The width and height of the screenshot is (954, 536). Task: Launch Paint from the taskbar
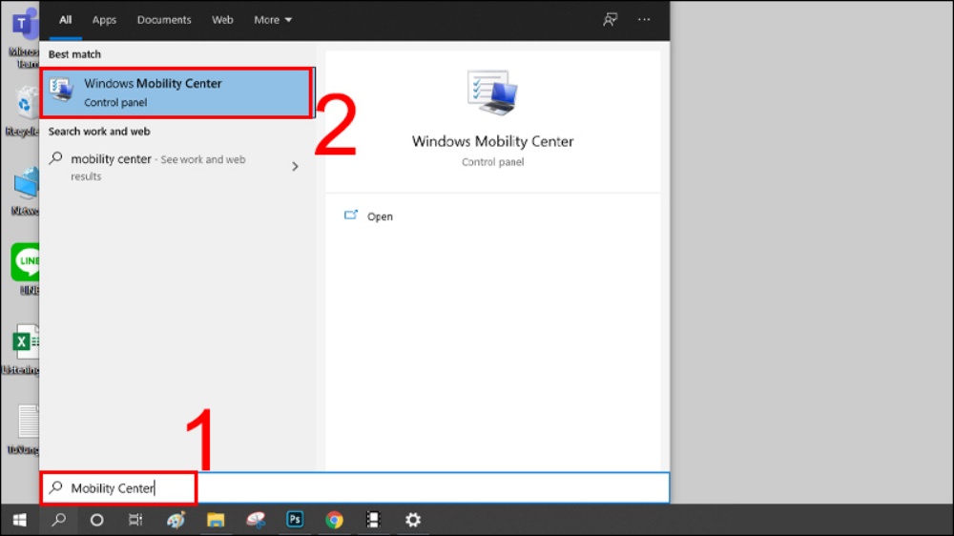pyautogui.click(x=176, y=520)
